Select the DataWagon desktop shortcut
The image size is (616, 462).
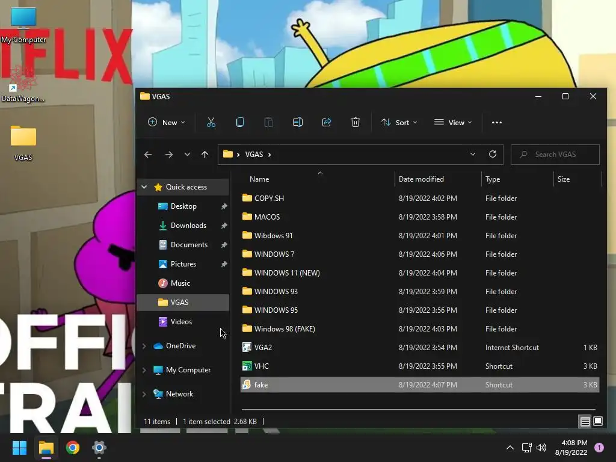[x=23, y=84]
